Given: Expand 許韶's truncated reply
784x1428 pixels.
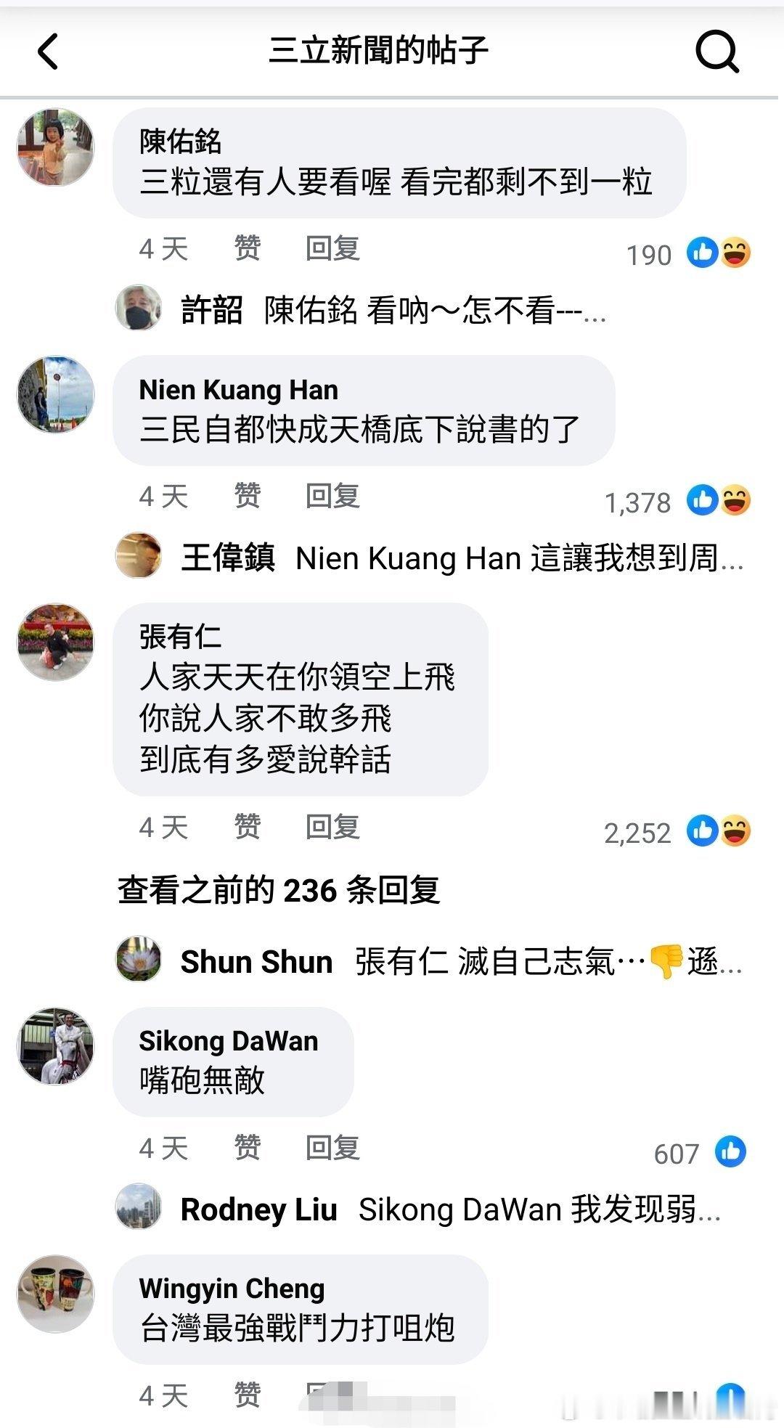Looking at the screenshot, I should coord(362,310).
